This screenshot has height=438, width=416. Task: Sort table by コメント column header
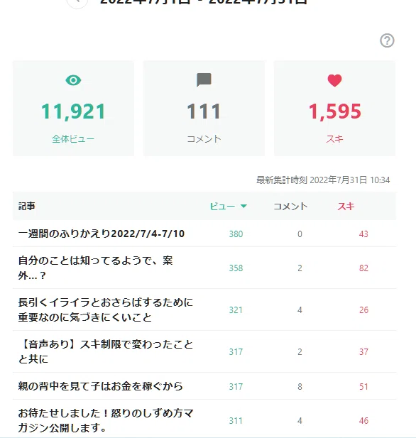(x=290, y=206)
